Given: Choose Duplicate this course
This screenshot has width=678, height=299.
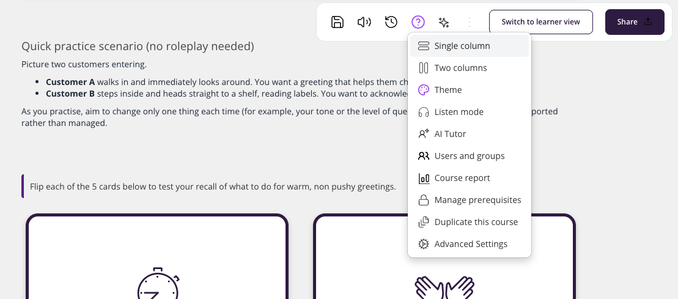Looking at the screenshot, I should tap(469, 223).
